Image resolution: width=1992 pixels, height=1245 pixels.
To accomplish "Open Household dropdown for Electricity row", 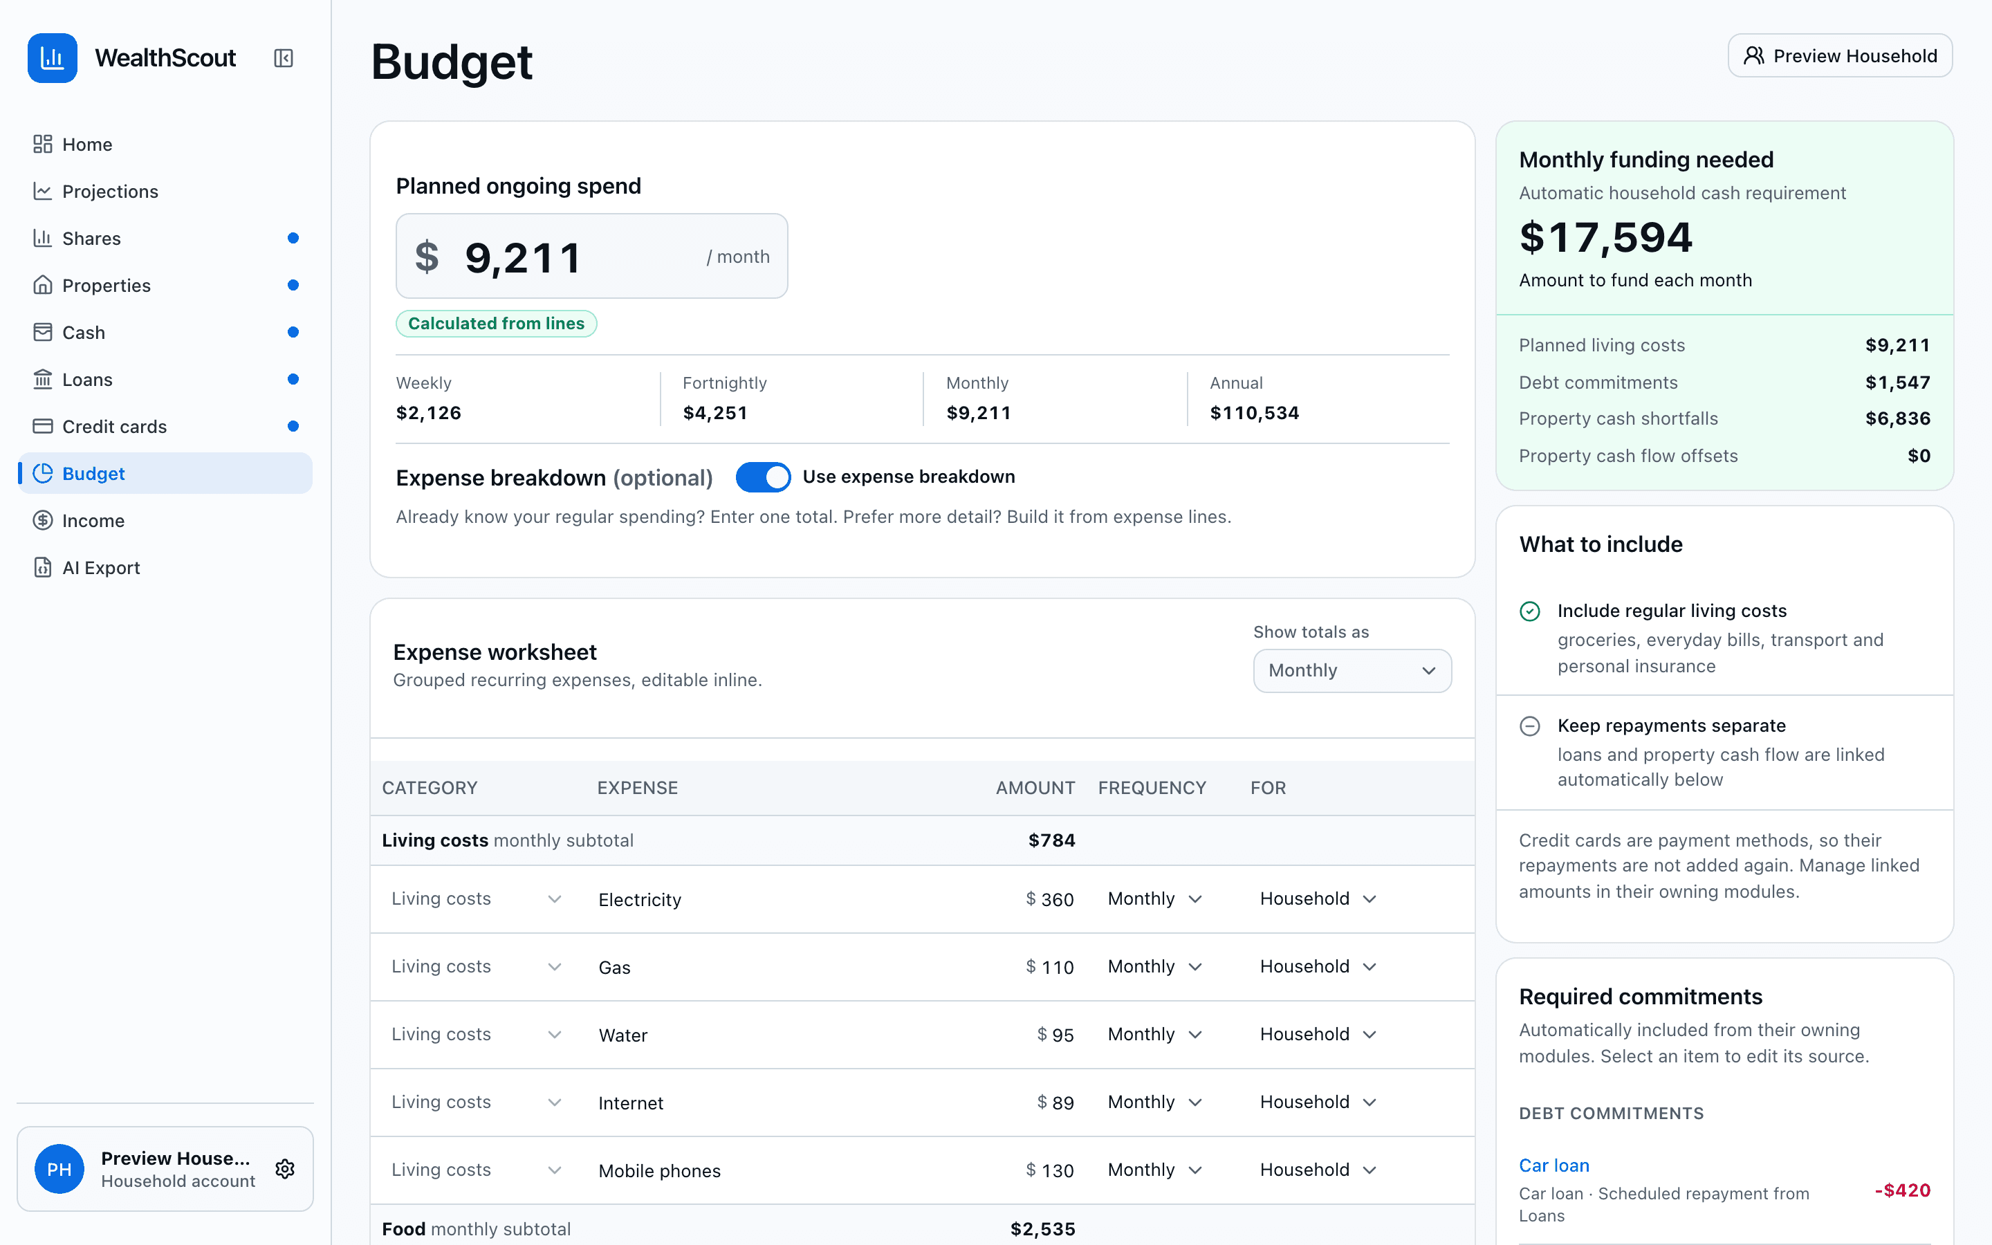I will pyautogui.click(x=1318, y=898).
